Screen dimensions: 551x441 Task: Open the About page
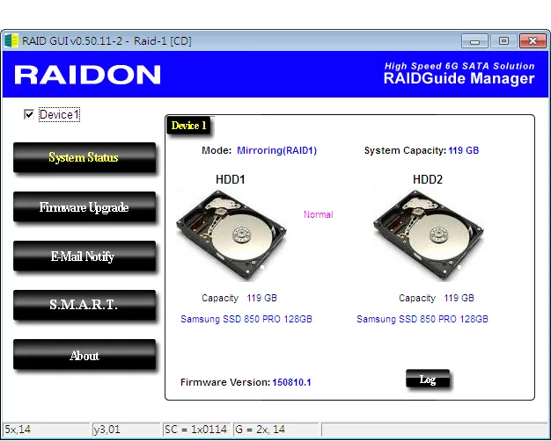point(84,354)
